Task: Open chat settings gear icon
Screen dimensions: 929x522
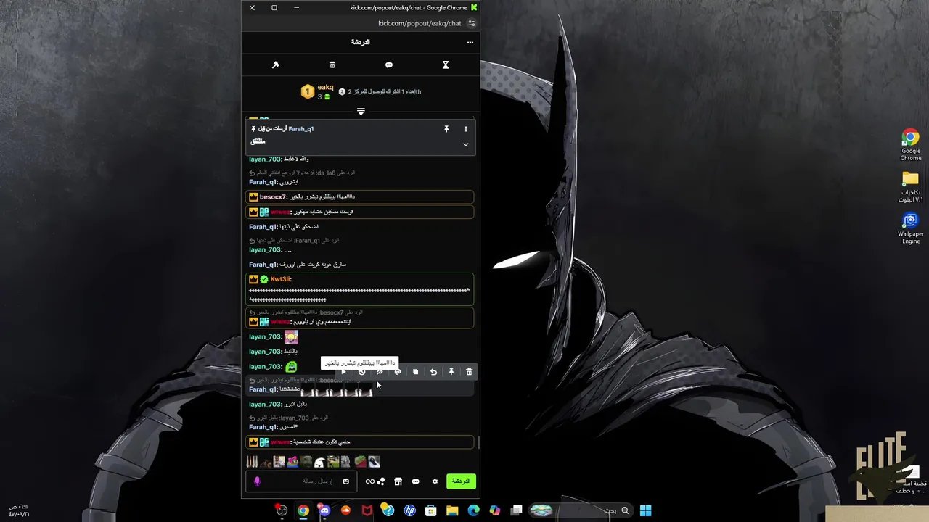Action: click(435, 481)
